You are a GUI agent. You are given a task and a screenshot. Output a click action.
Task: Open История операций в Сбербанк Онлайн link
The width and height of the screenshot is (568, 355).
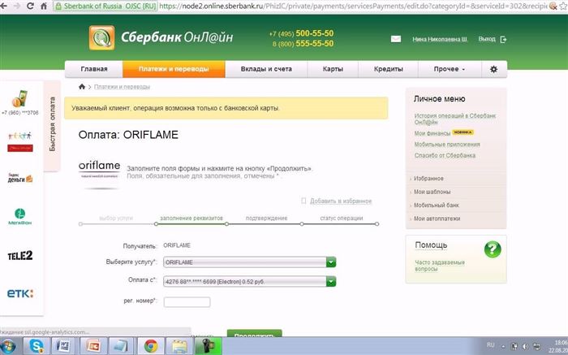pos(455,119)
